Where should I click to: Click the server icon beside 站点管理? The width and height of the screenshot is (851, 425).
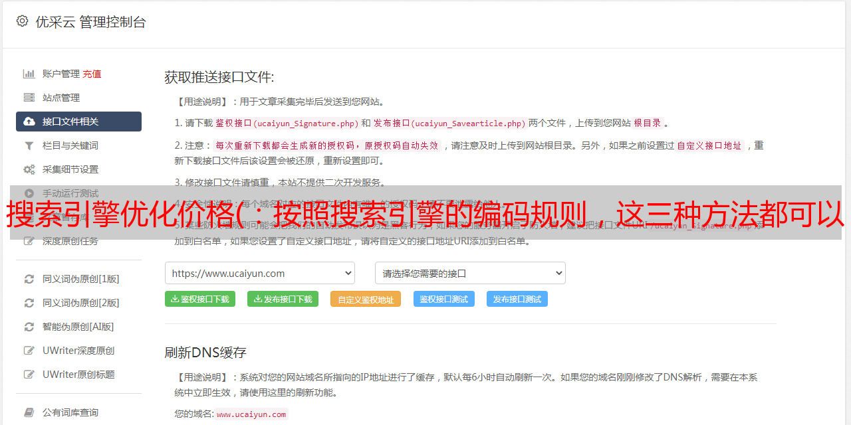coord(29,98)
